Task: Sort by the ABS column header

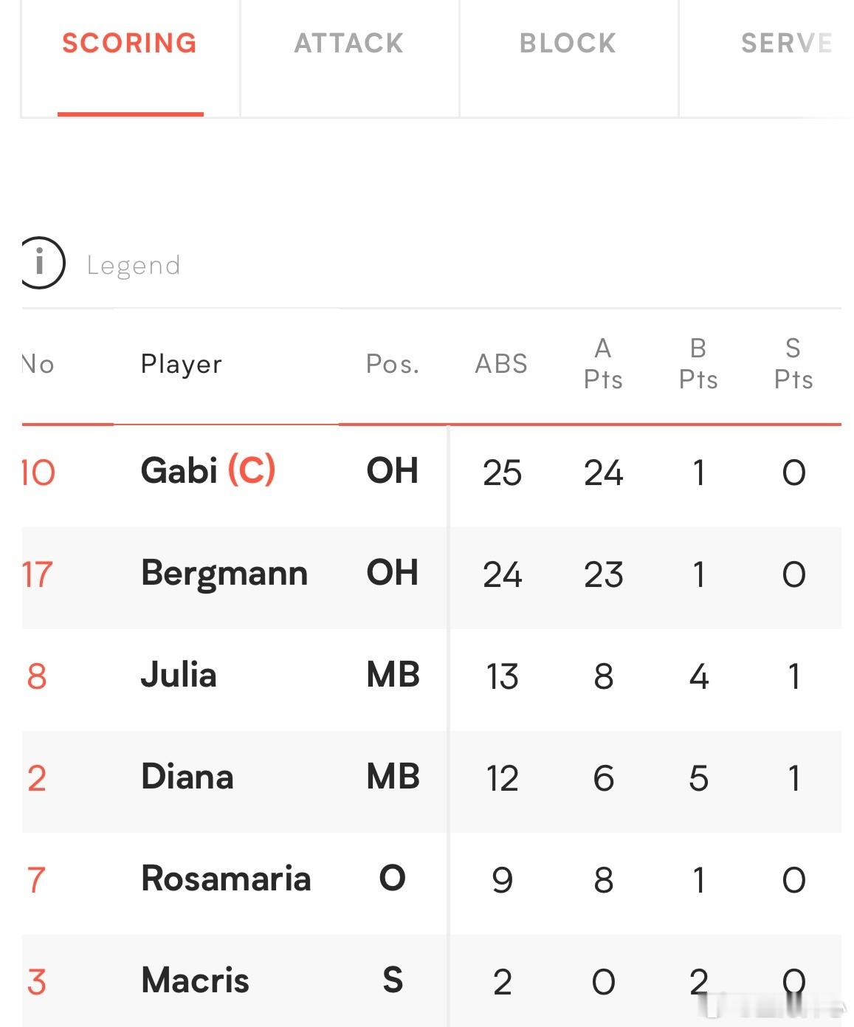Action: point(501,364)
